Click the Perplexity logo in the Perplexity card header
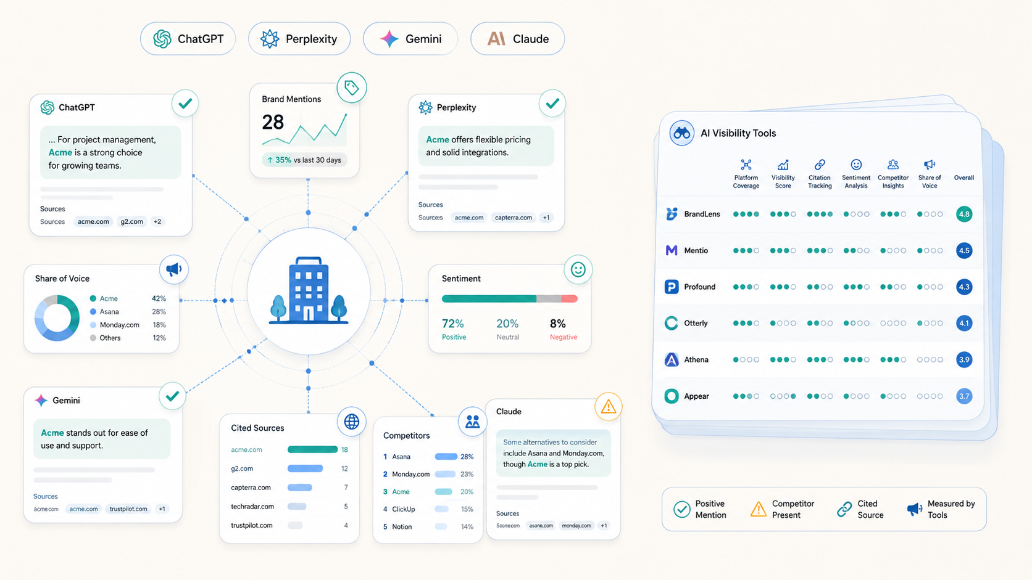This screenshot has height=580, width=1032. point(425,107)
